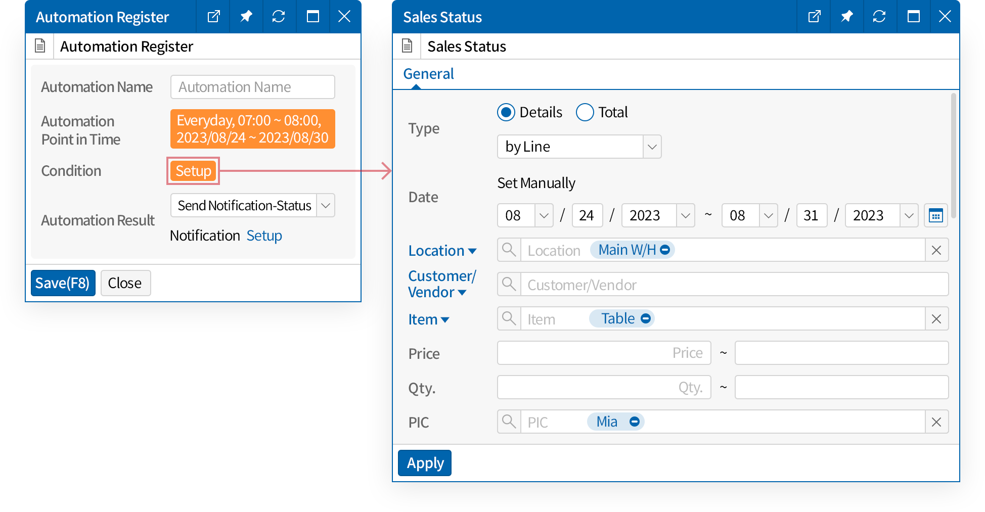Click the Location search magnifier icon
The height and width of the screenshot is (512, 985).
509,250
